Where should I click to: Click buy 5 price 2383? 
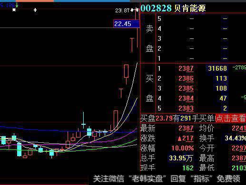point(186,108)
